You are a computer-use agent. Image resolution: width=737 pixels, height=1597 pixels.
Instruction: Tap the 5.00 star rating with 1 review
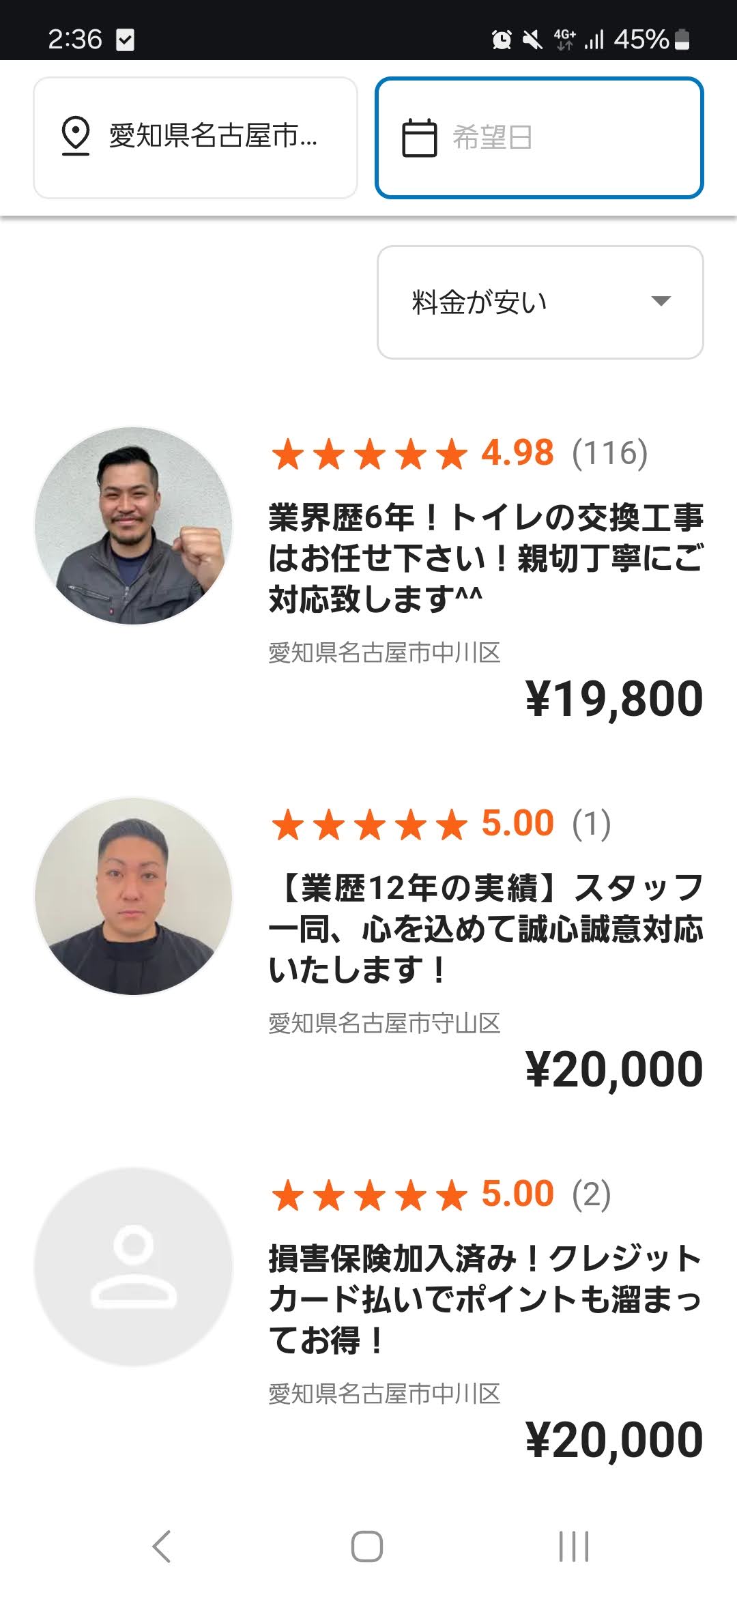pos(441,824)
